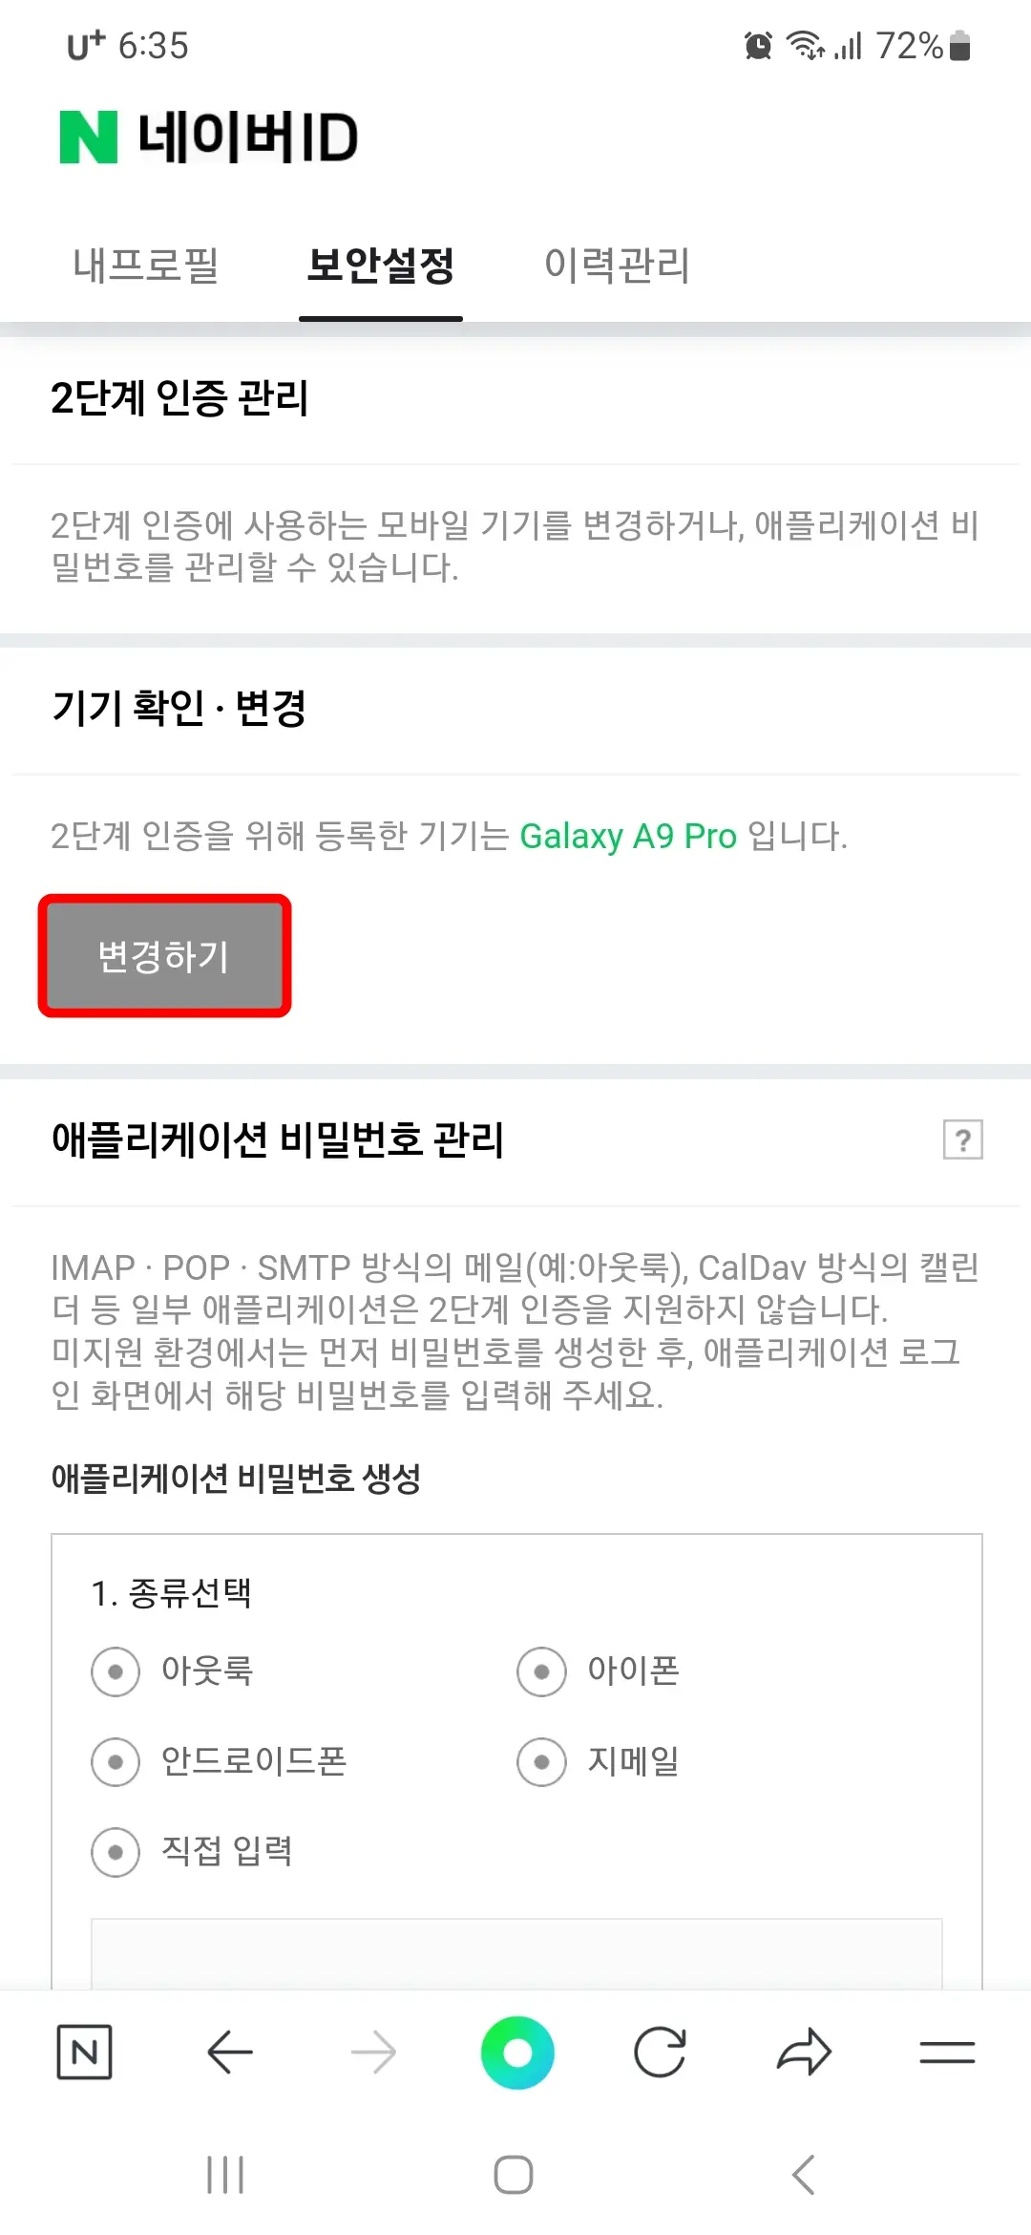This screenshot has height=2235, width=1031.
Task: Choose 직접 입력 for manual entry
Action: [x=115, y=1852]
